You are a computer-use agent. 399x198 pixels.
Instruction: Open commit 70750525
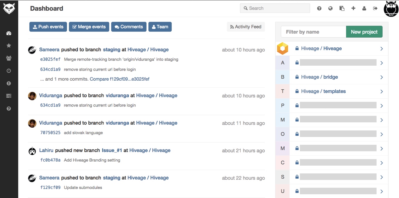point(50,133)
